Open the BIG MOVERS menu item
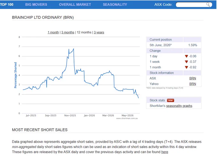This screenshot has height=158, width=217. click(36, 4)
